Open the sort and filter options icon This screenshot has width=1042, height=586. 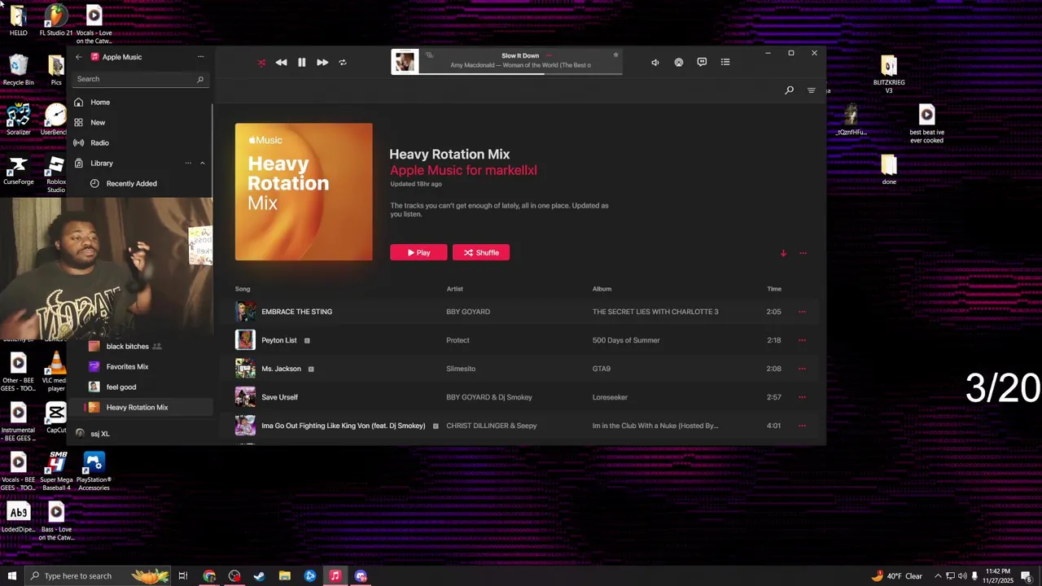812,90
